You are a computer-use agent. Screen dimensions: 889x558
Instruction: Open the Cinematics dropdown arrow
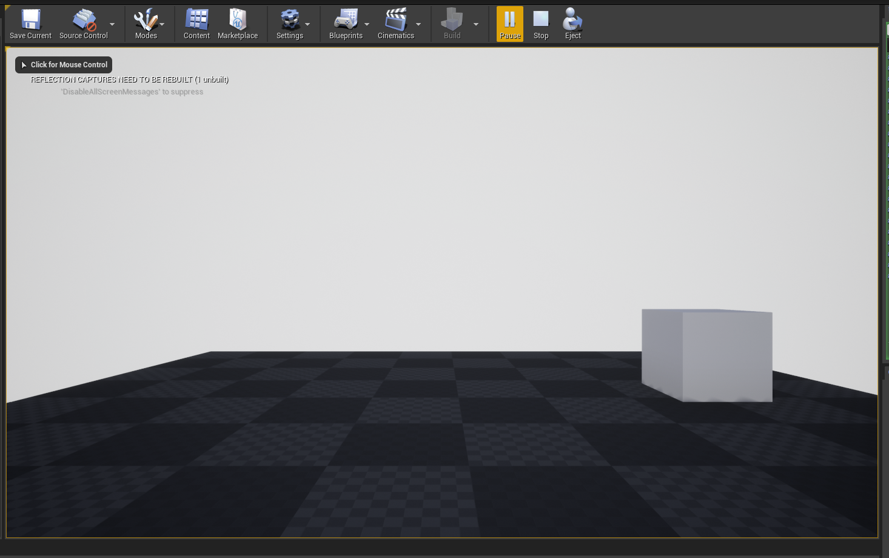(418, 24)
